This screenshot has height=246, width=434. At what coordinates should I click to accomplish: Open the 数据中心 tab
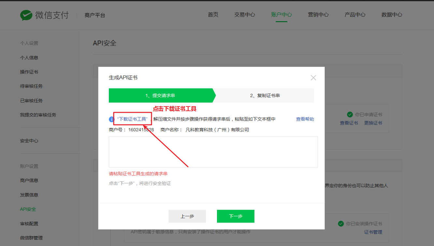(392, 15)
